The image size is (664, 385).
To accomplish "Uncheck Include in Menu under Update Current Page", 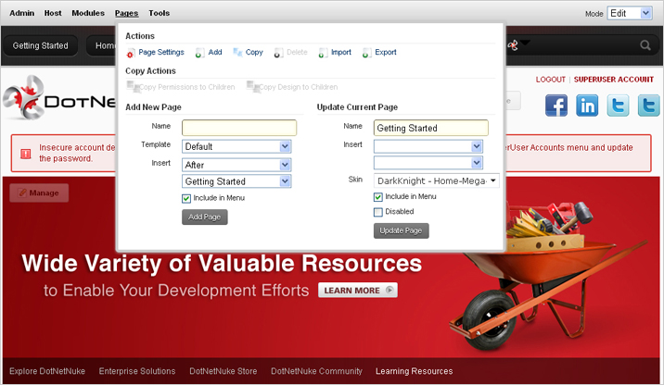I will point(378,197).
